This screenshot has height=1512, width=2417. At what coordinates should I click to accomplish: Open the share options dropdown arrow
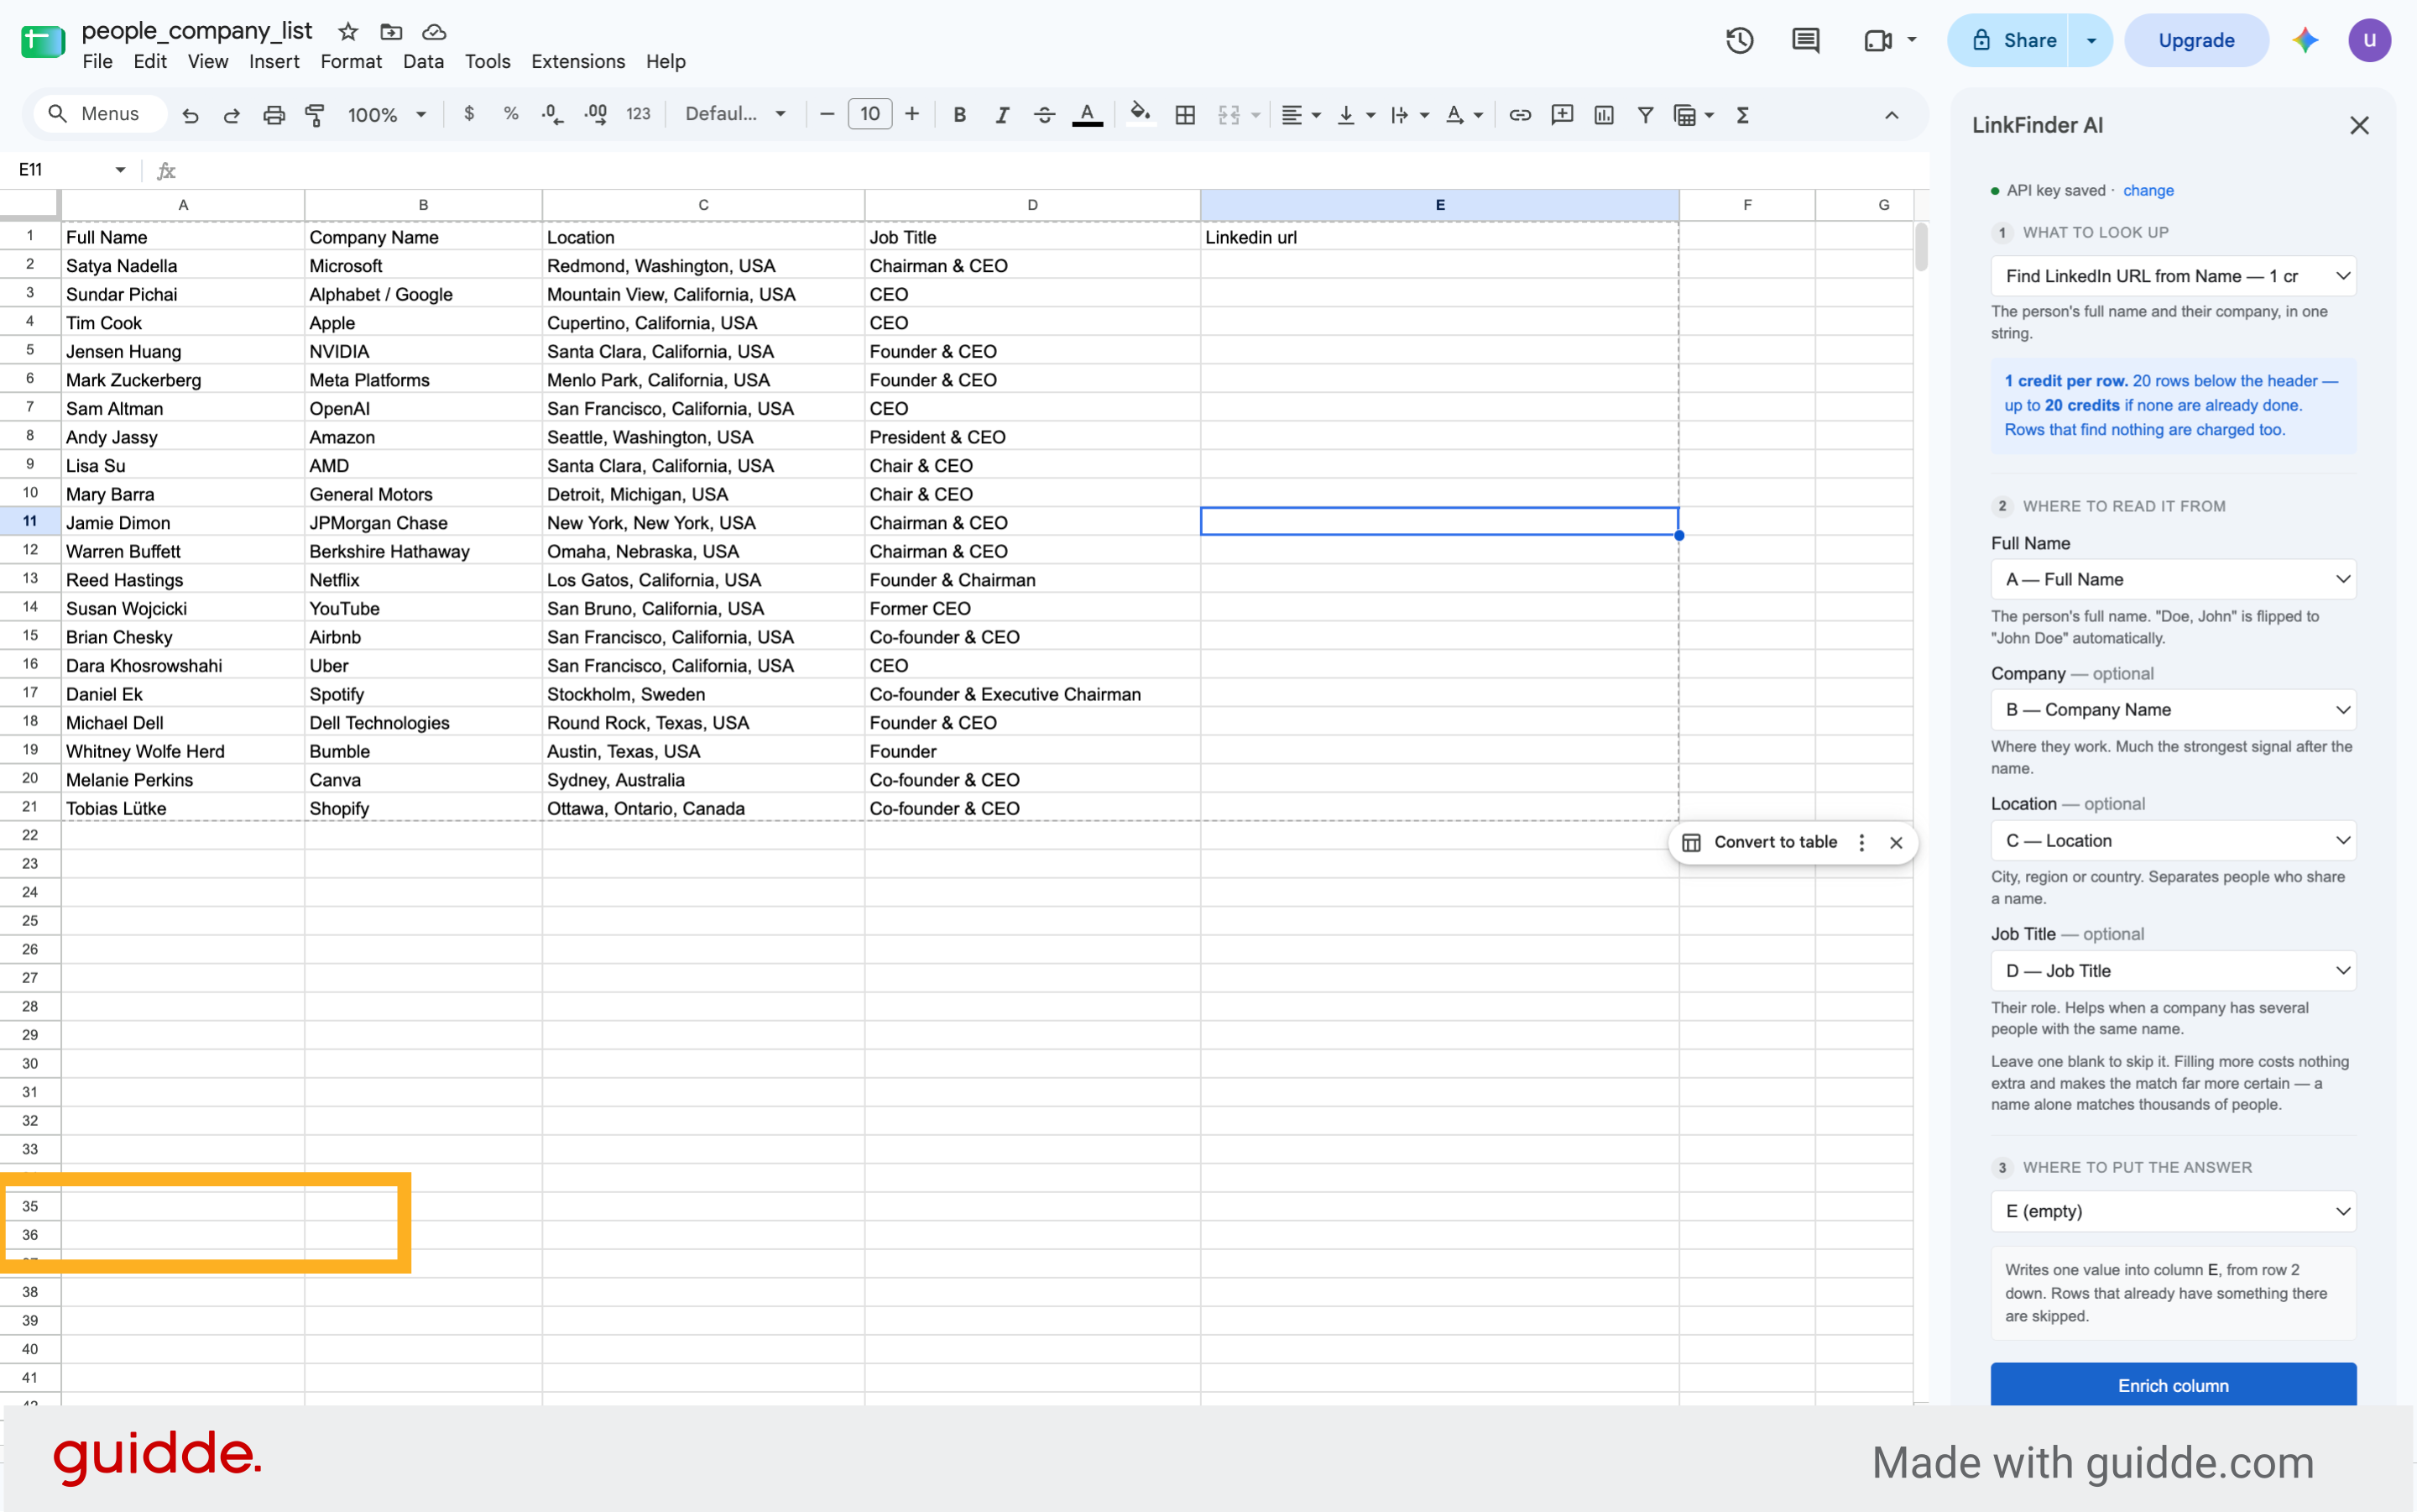pos(2091,40)
